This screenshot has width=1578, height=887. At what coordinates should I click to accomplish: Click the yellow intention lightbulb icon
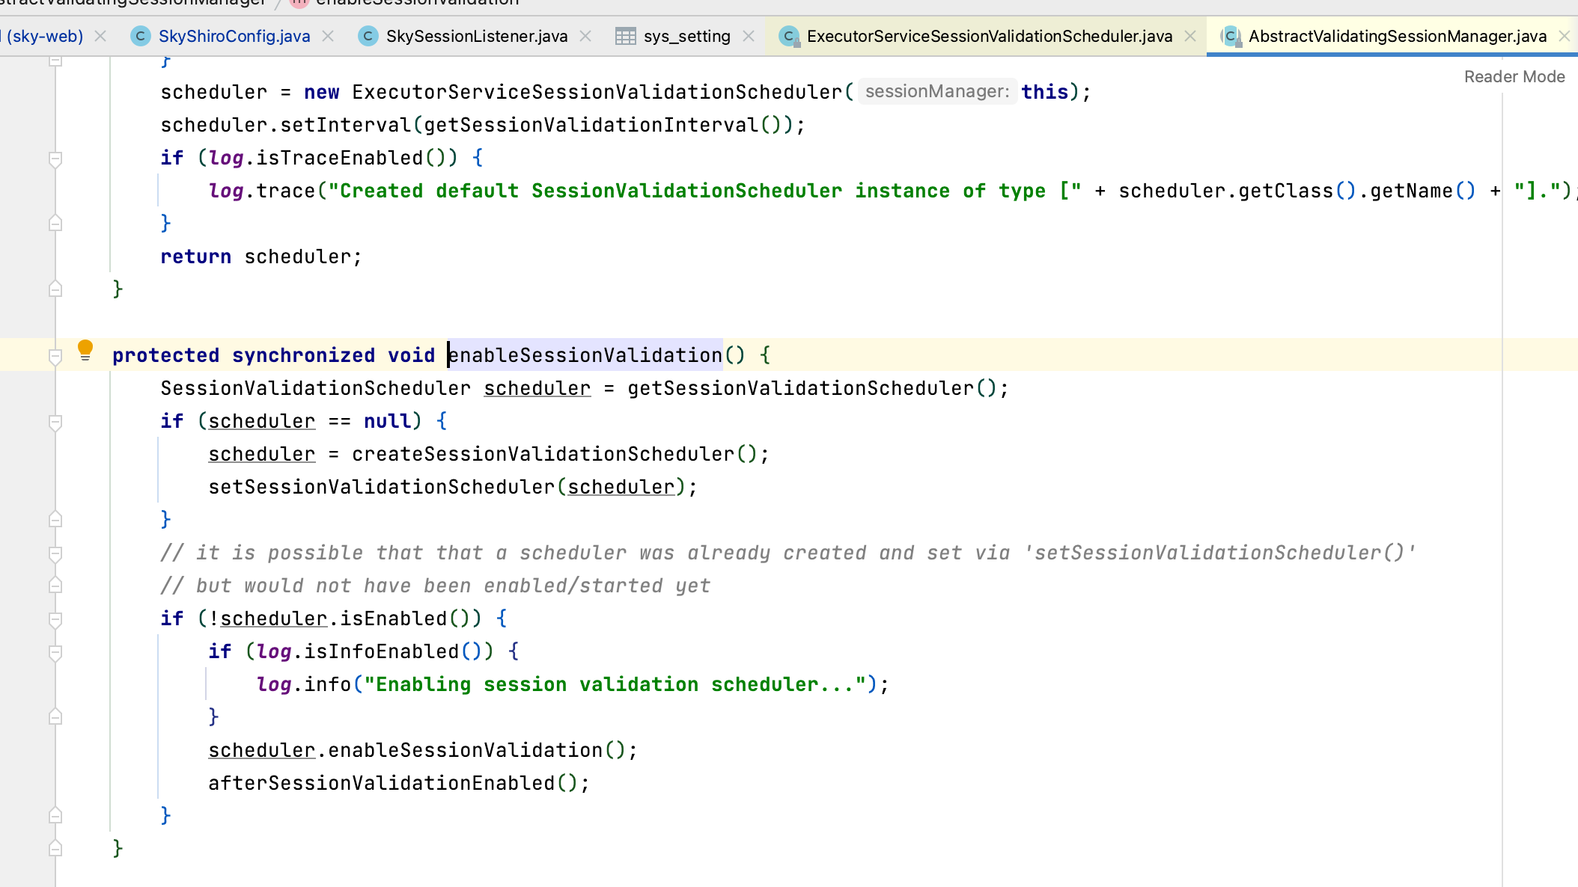(85, 350)
